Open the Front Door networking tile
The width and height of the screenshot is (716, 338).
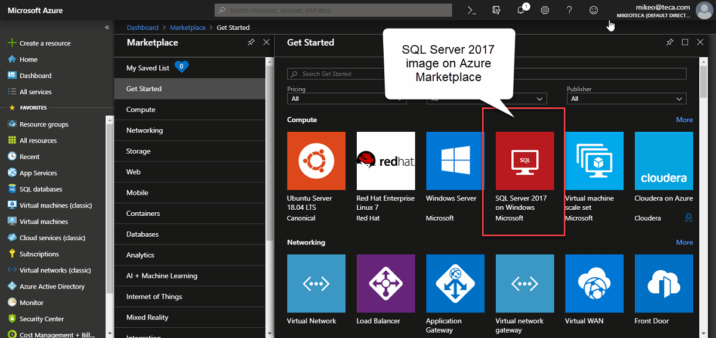663,284
